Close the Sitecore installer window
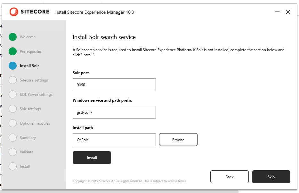 (x=288, y=12)
